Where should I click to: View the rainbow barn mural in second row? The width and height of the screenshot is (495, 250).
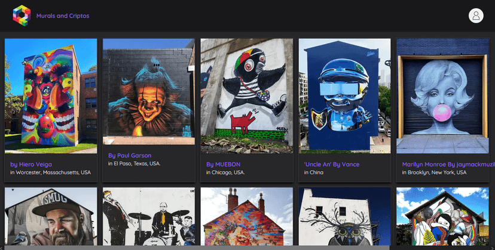click(443, 217)
